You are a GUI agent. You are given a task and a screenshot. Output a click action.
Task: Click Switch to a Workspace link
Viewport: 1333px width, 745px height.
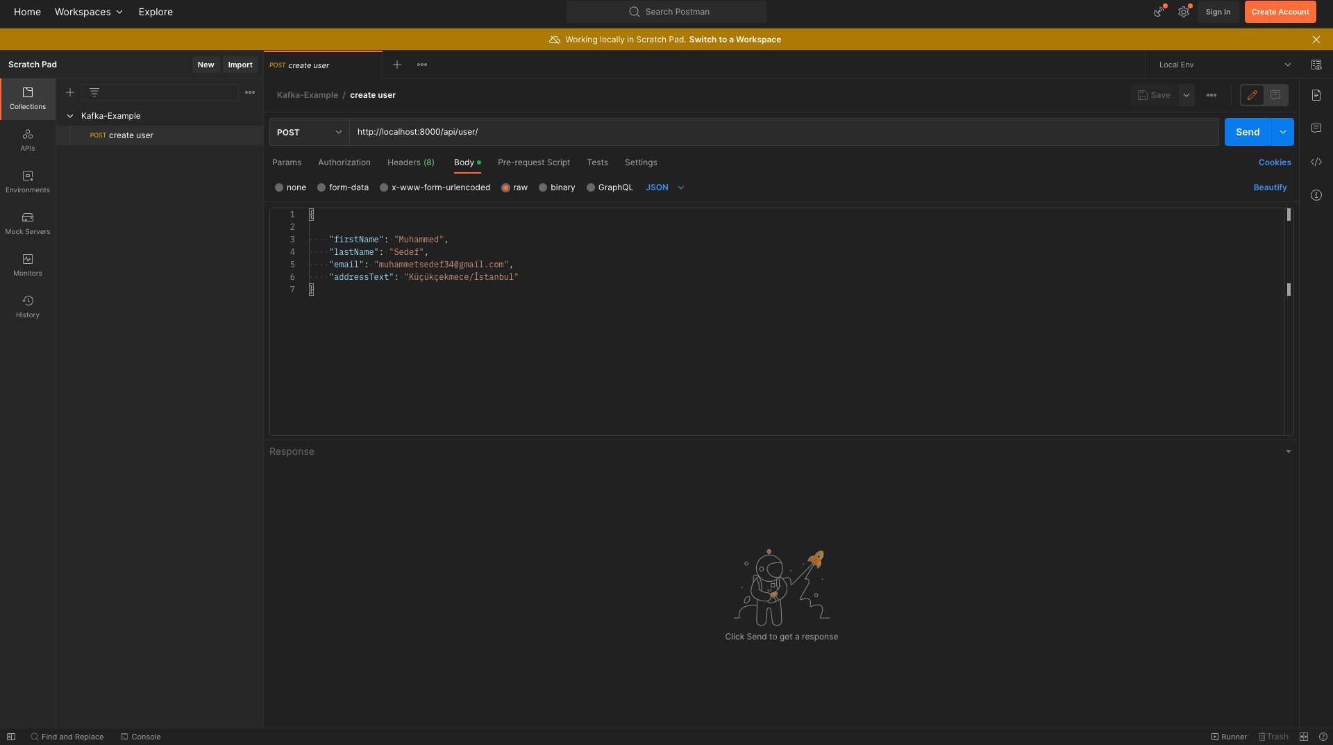tap(735, 40)
